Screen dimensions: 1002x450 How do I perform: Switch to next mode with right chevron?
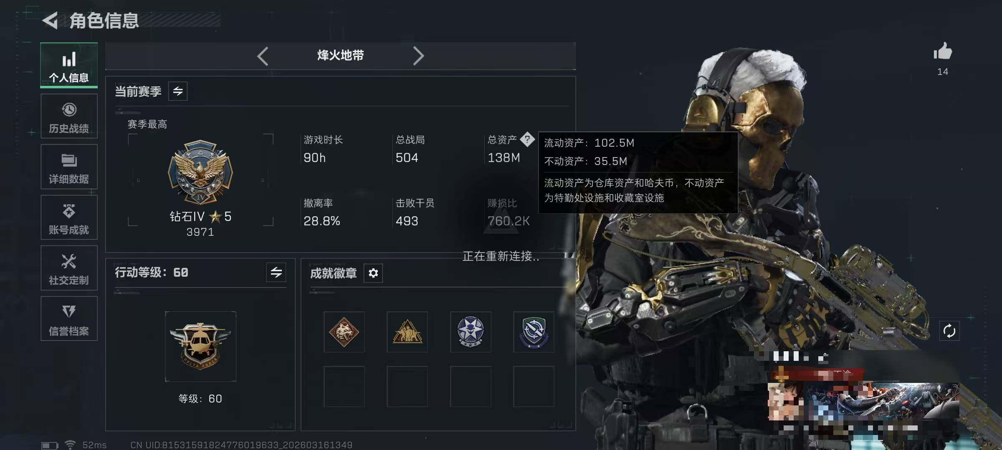coord(418,56)
